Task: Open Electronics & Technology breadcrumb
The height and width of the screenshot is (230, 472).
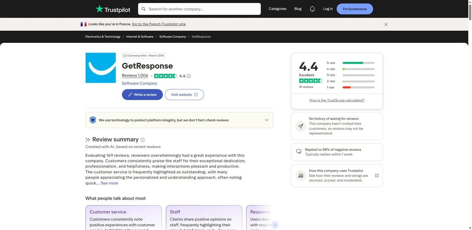Action: 103,37
